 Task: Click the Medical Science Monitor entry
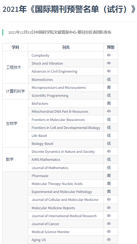click(51, 232)
